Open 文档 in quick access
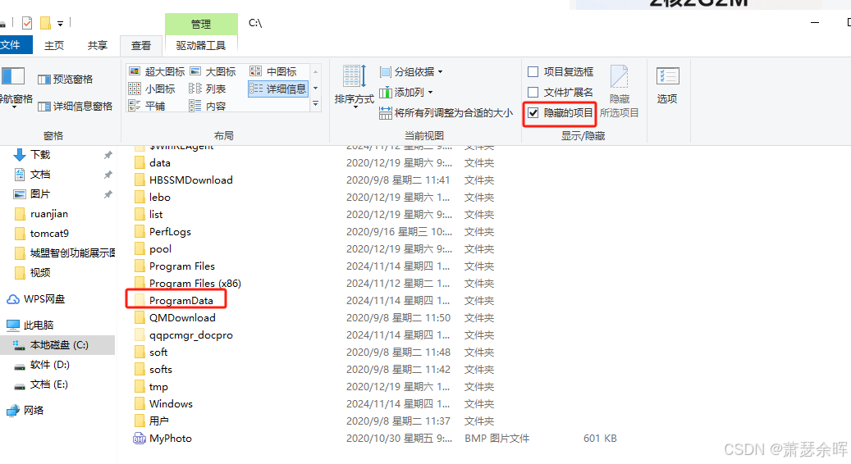Screen dimensions: 851x464 (x=40, y=175)
